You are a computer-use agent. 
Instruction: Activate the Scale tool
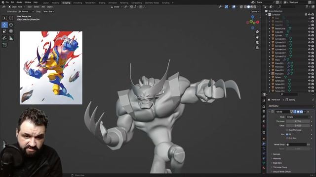(4, 31)
